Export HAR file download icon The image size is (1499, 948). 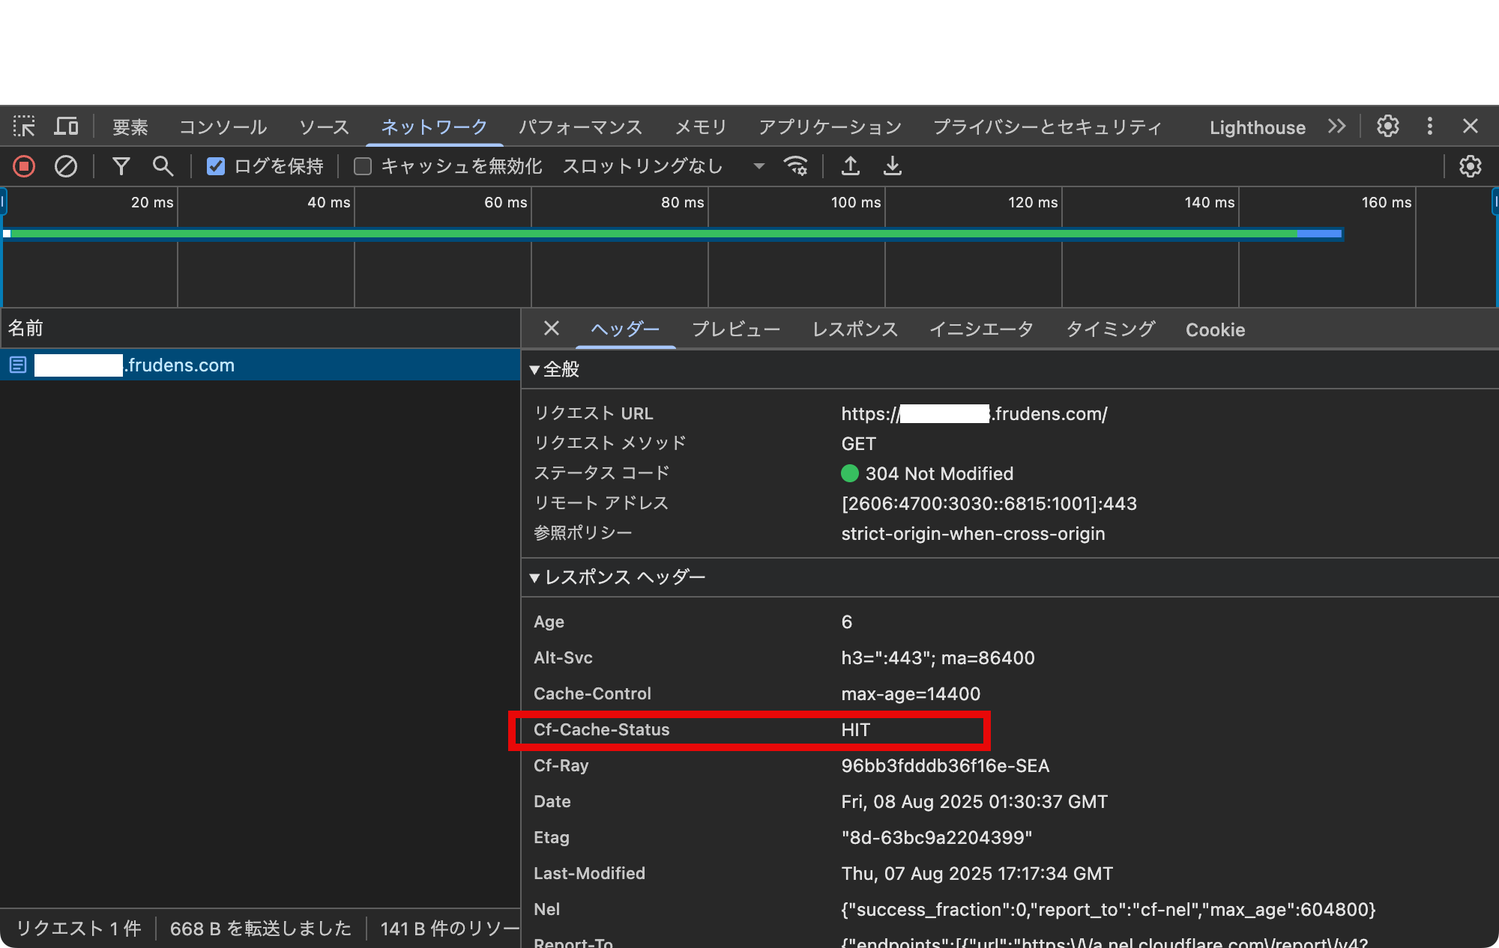click(x=893, y=165)
